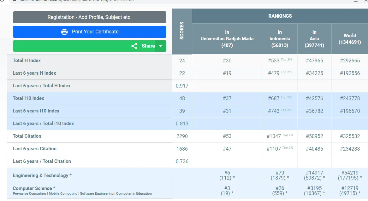Click the Top 2% badge beside #533
The height and width of the screenshot is (201, 368).
[x=287, y=60]
